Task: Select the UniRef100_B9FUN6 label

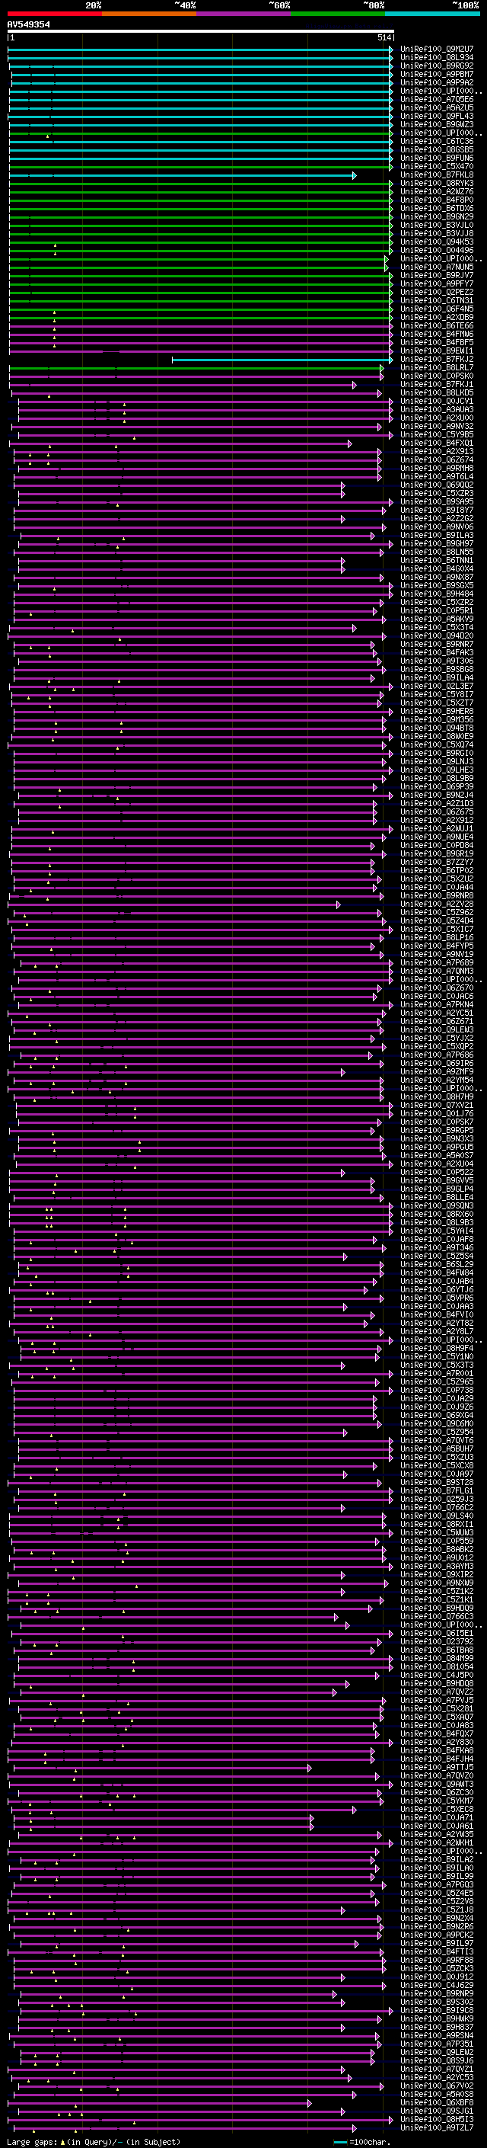Action: [x=436, y=158]
